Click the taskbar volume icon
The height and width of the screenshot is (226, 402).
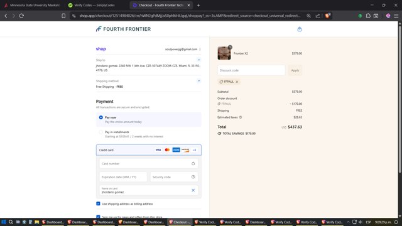tap(361, 222)
